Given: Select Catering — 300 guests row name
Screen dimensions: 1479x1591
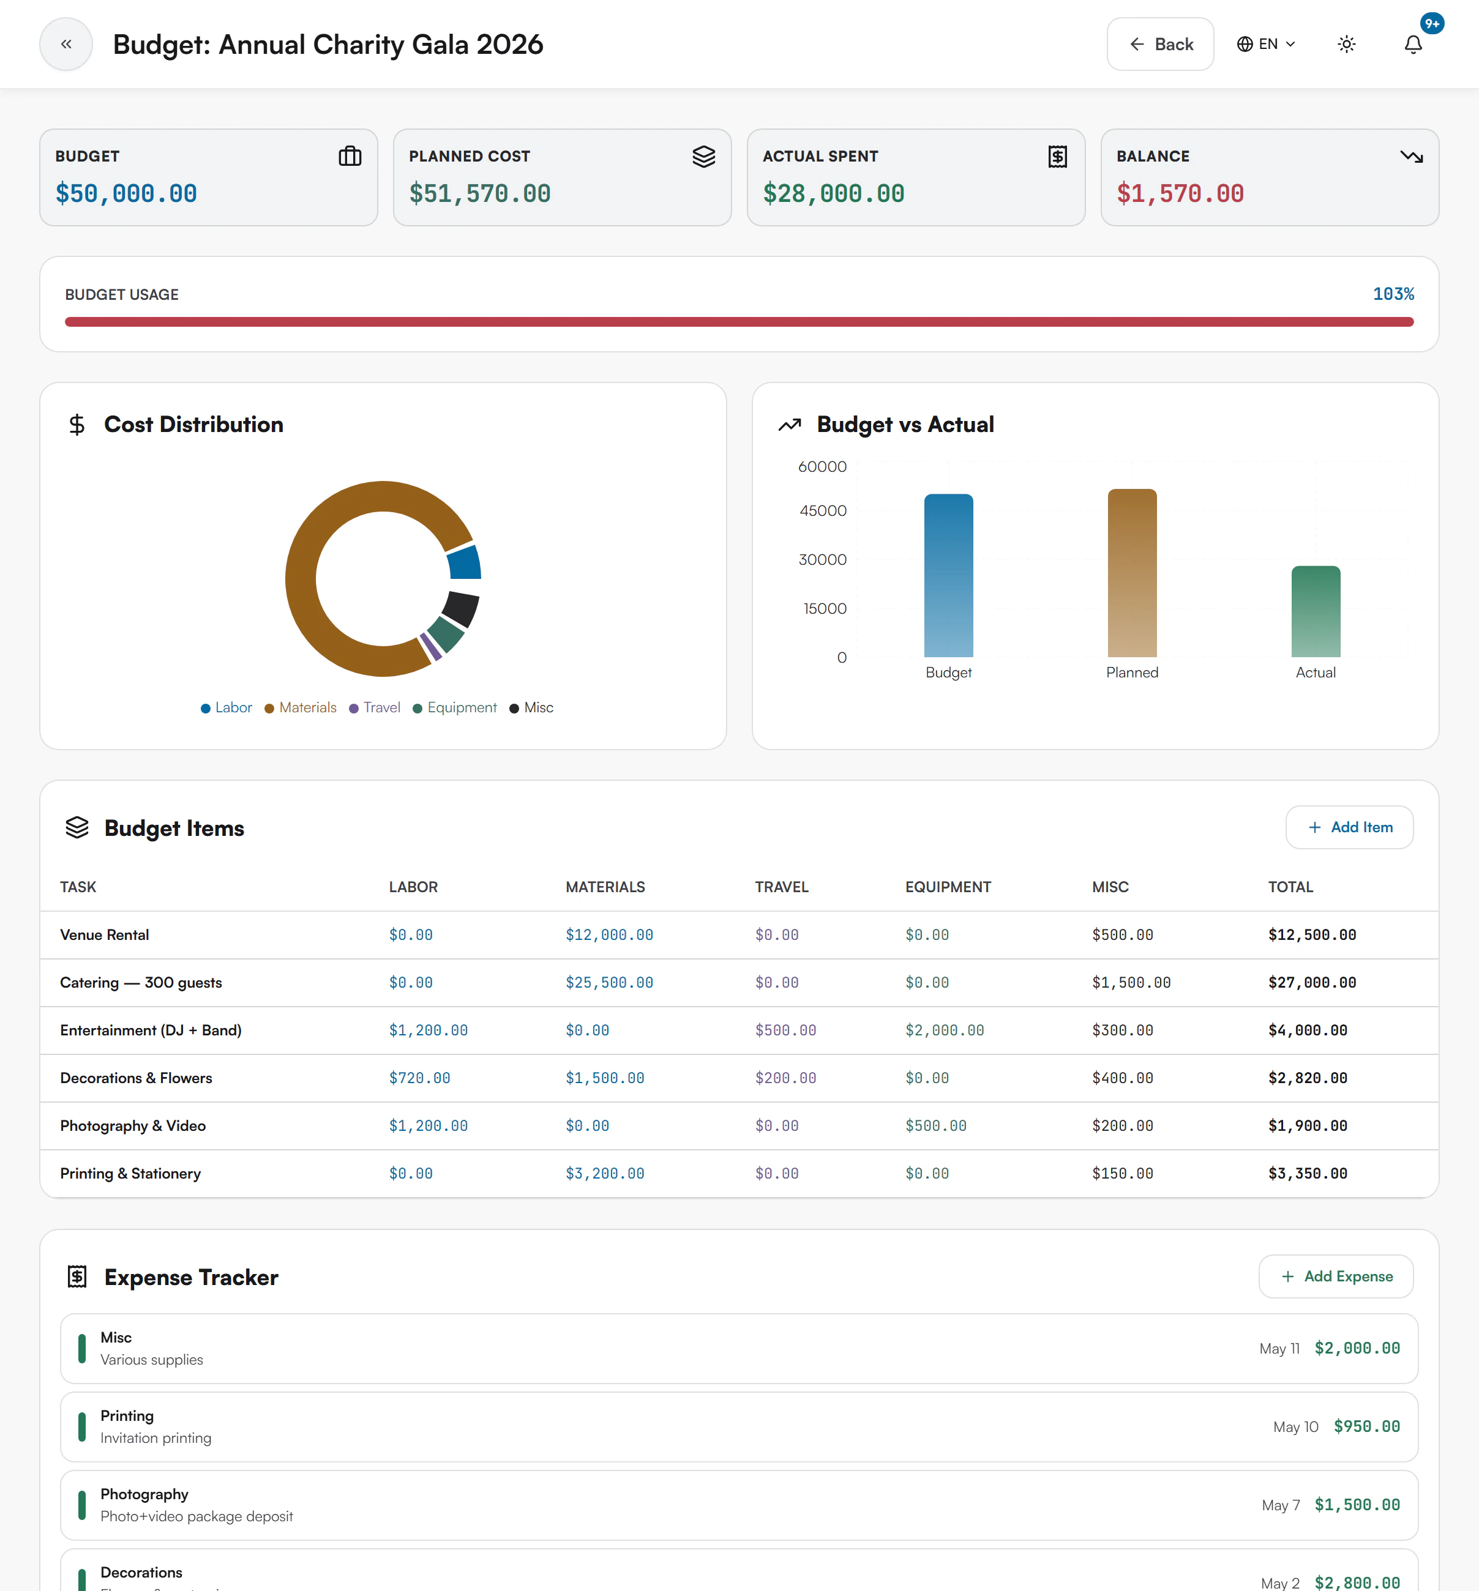Looking at the screenshot, I should pyautogui.click(x=141, y=982).
